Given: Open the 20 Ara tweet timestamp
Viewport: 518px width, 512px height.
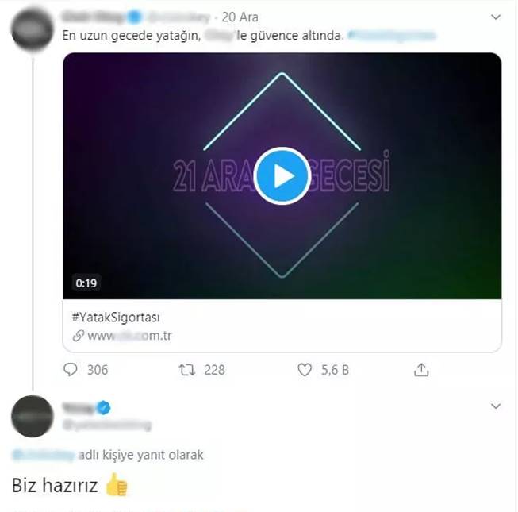Looking at the screenshot, I should [x=240, y=17].
